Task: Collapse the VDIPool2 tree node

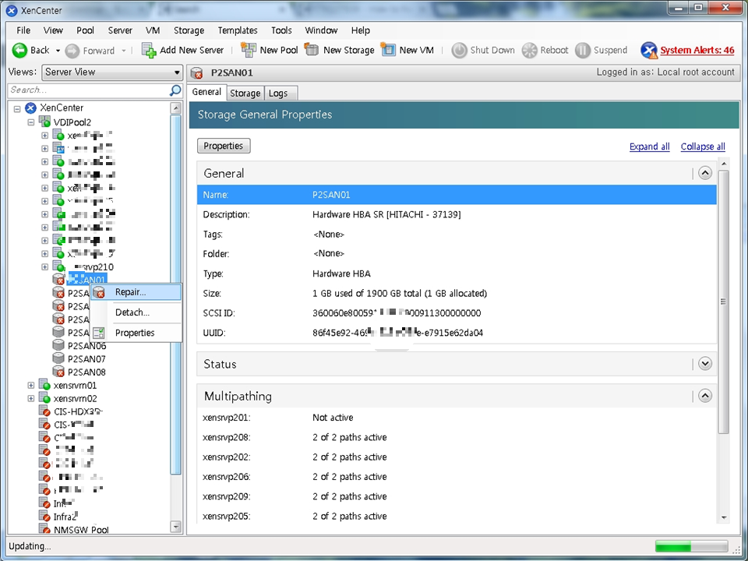Action: click(x=31, y=122)
